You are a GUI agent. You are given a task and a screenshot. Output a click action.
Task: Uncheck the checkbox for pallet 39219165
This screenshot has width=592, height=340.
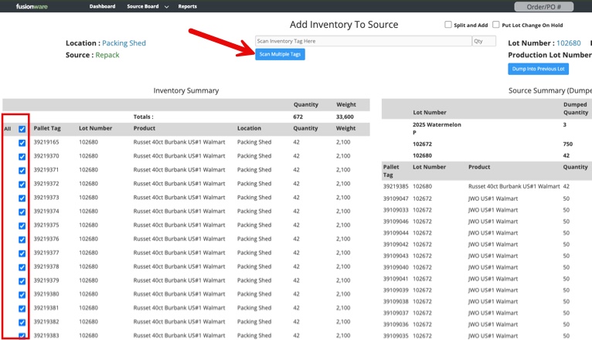(x=22, y=143)
